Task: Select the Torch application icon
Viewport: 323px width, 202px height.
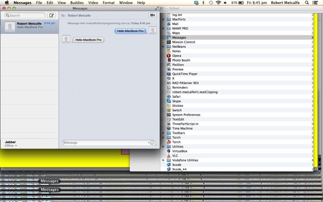Action: tap(169, 142)
